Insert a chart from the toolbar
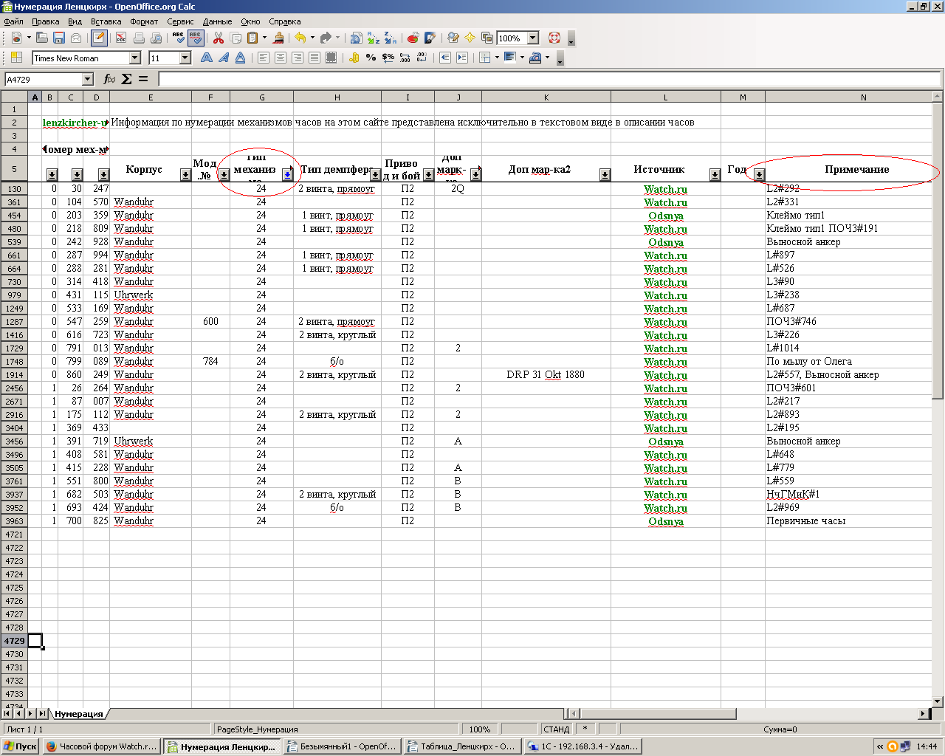Image resolution: width=945 pixels, height=756 pixels. pyautogui.click(x=413, y=38)
